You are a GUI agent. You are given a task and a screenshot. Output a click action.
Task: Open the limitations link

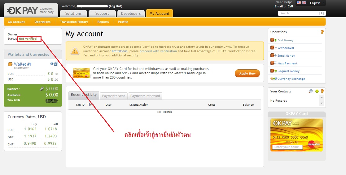tap(120, 51)
